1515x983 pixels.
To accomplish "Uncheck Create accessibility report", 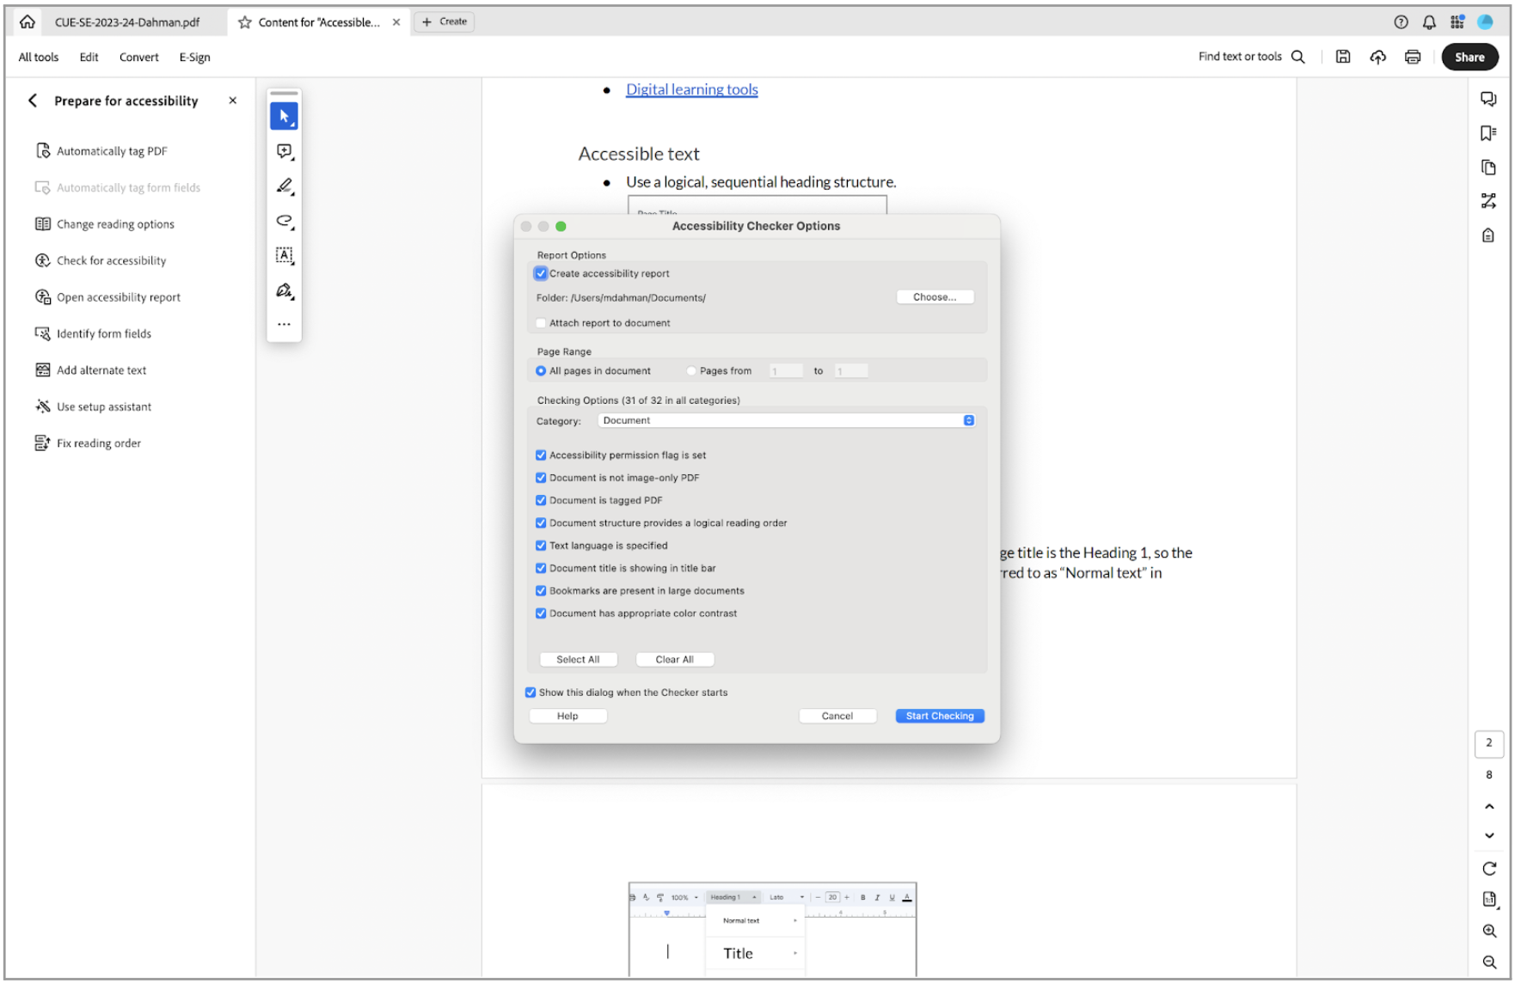I will point(540,273).
